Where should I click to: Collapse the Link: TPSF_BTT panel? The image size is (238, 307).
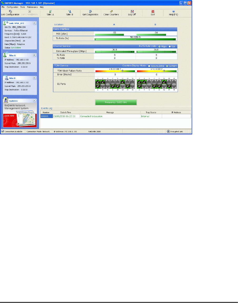point(34,23)
